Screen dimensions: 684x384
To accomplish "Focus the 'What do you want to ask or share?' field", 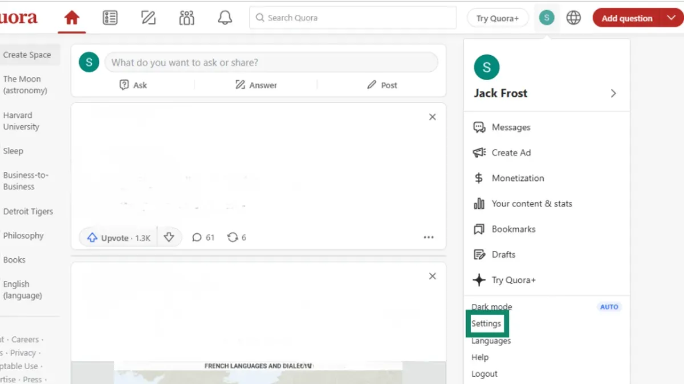I will click(271, 63).
